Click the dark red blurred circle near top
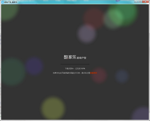Screen dimensions: 150x121 [93, 17]
